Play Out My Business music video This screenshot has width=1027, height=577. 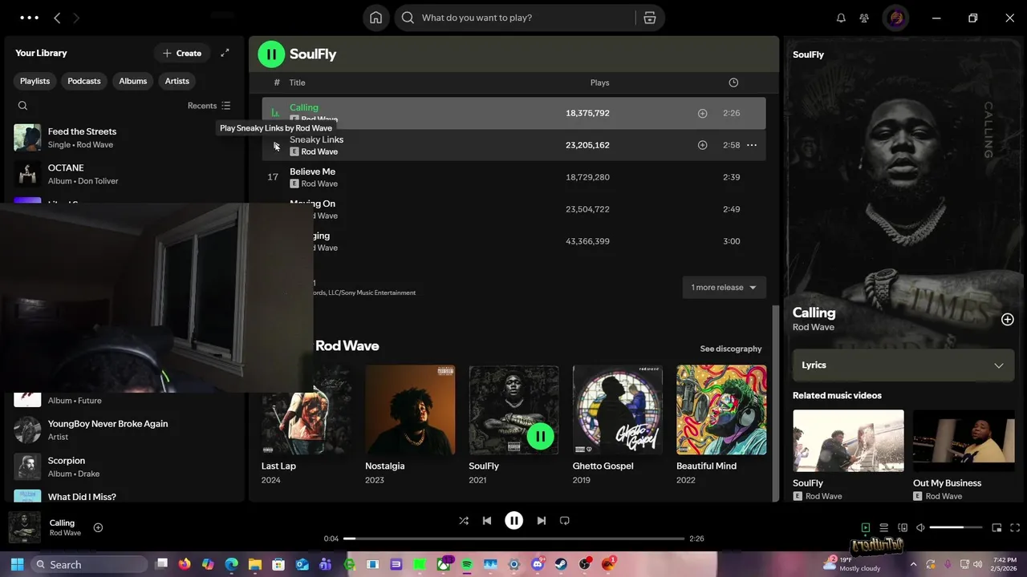coord(964,441)
